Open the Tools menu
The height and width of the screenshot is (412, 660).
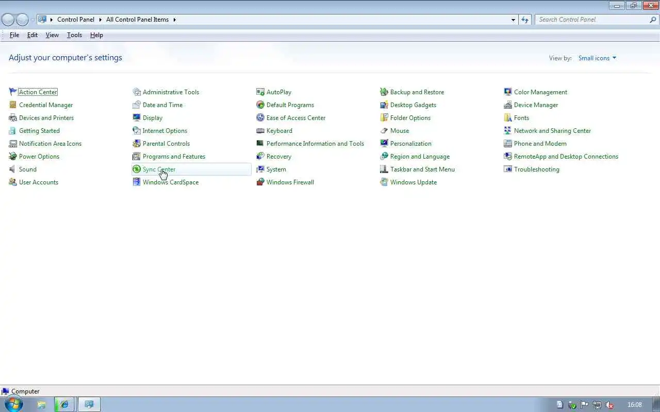pos(74,35)
